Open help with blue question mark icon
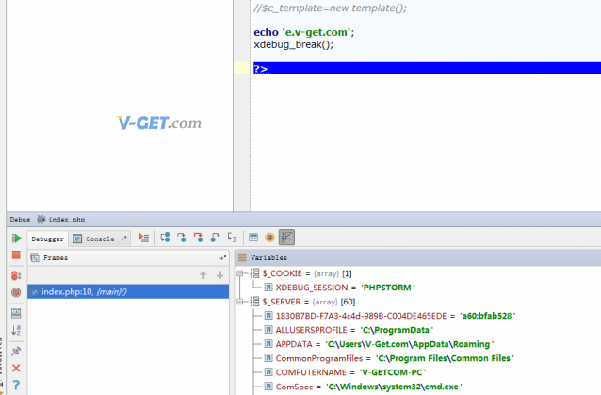The width and height of the screenshot is (601, 395). (x=16, y=385)
